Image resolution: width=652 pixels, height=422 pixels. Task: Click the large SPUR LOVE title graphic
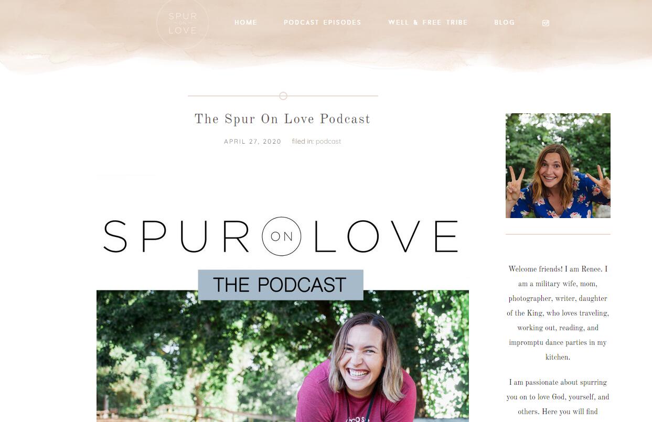[x=281, y=236]
